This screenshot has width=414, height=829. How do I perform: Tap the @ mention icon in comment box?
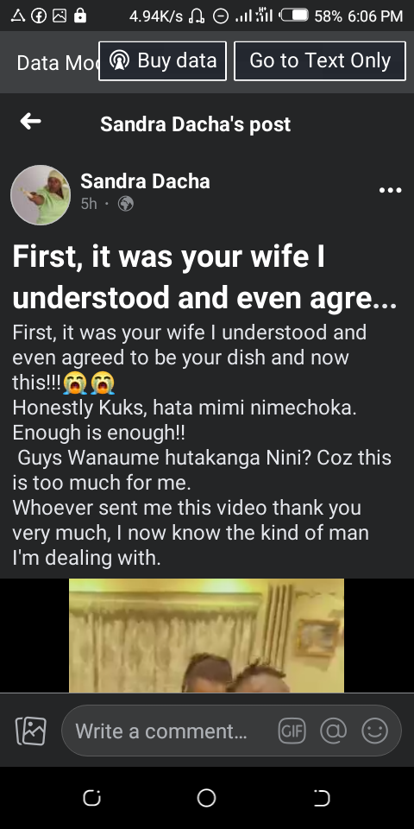coord(333,731)
